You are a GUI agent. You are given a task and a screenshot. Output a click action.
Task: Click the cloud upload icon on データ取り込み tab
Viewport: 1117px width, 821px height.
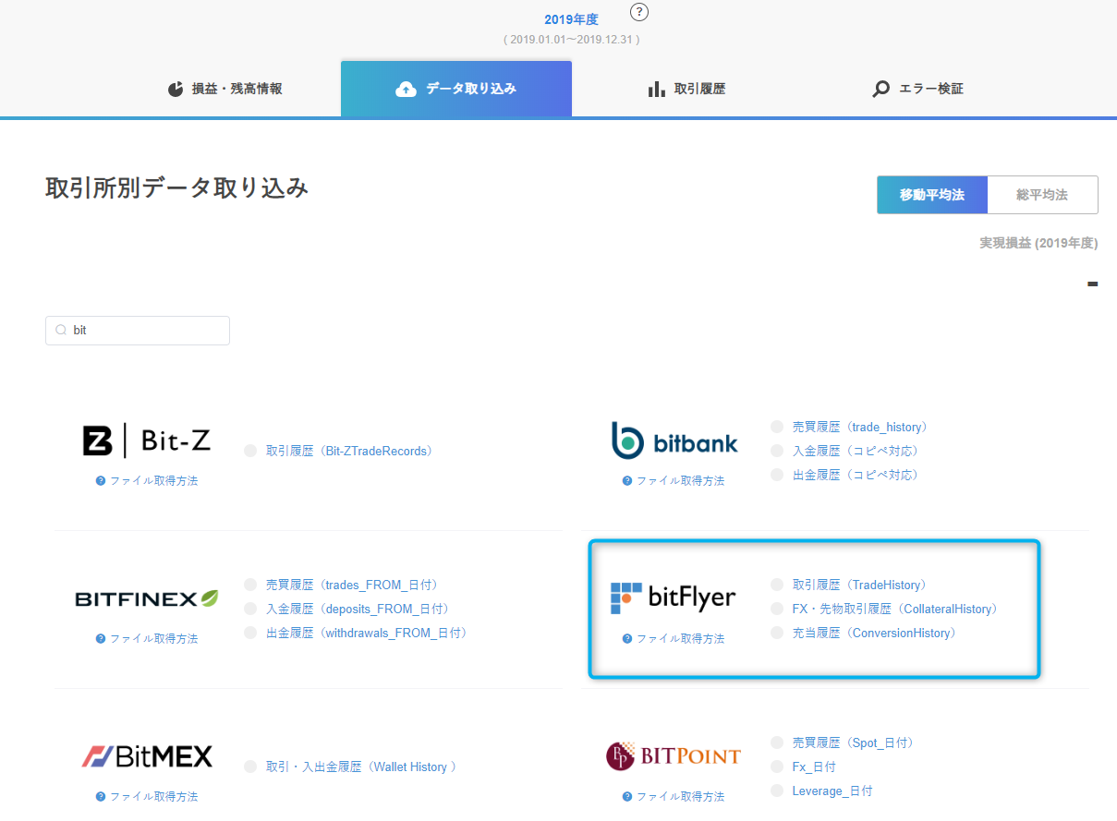[x=405, y=88]
